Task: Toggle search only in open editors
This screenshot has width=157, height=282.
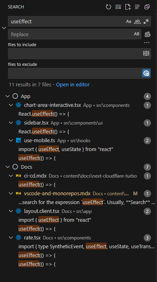Action: click(x=146, y=53)
